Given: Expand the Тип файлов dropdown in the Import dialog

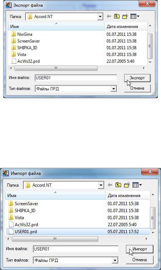Looking at the screenshot, I should tap(115, 260).
